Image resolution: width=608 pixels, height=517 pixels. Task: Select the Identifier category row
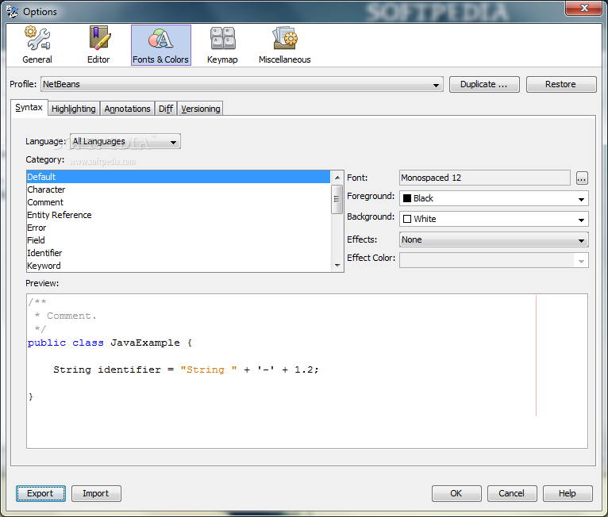click(x=179, y=253)
